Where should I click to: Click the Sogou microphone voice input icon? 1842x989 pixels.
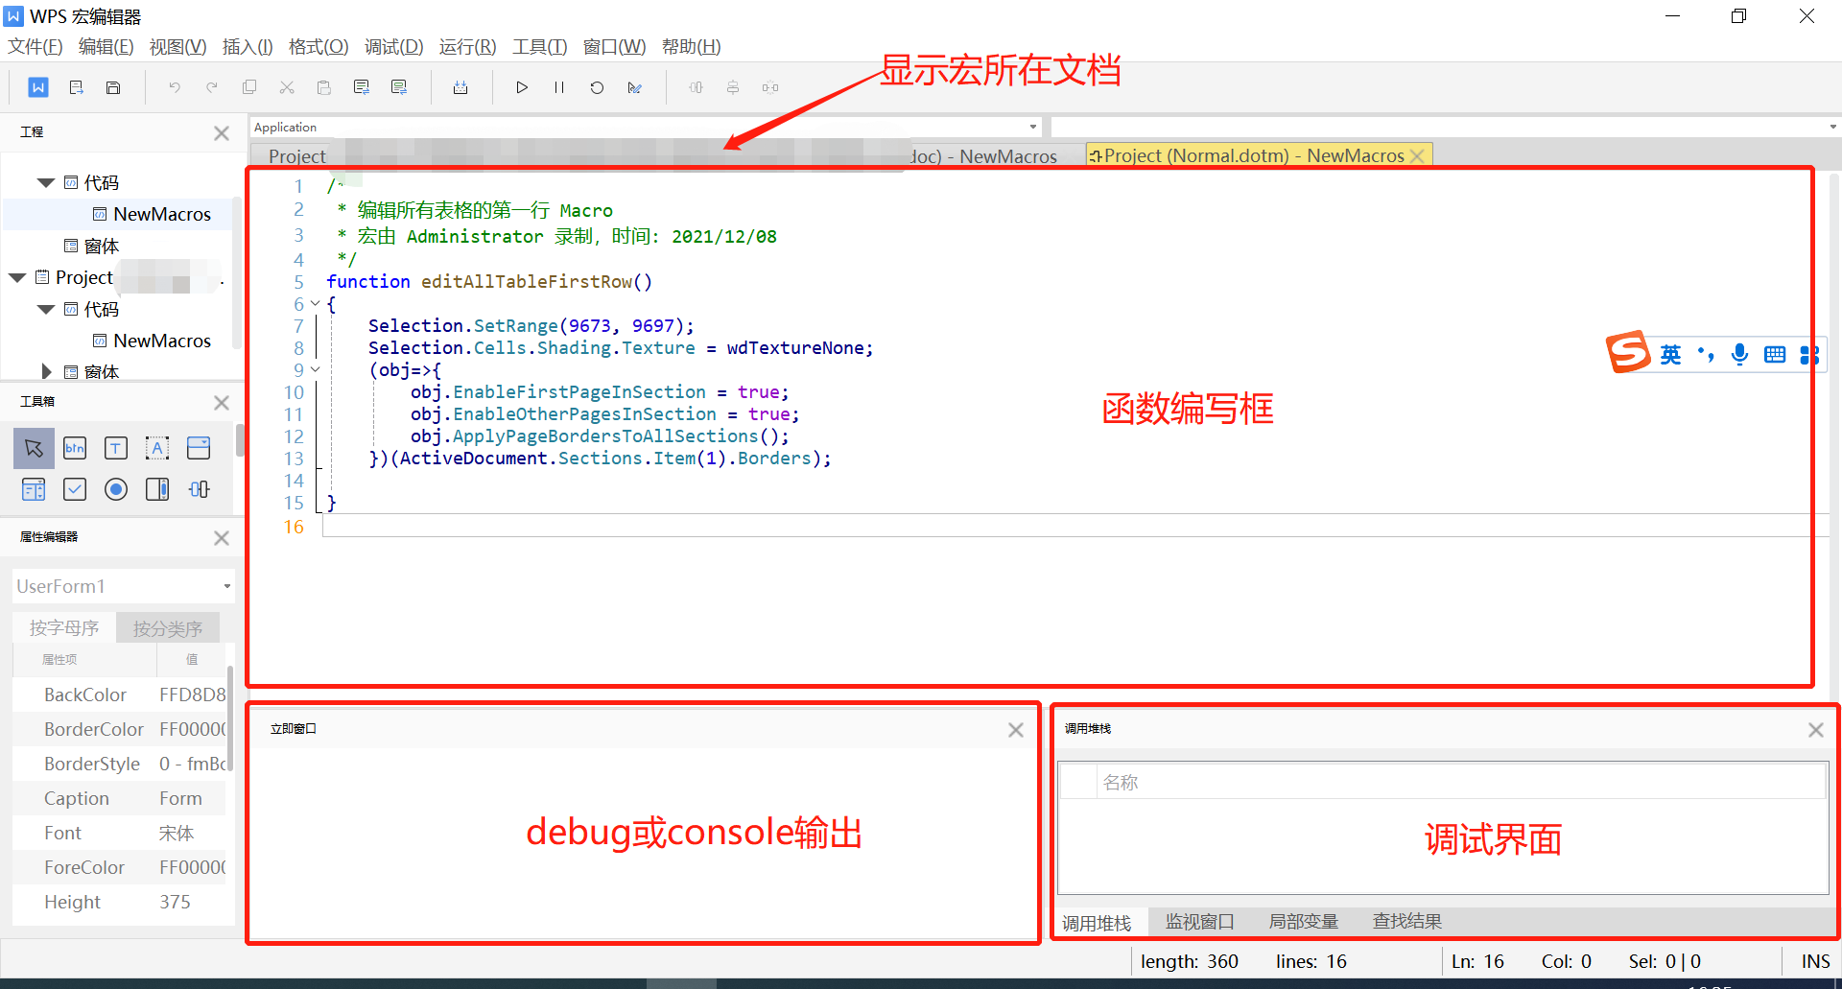1739,354
